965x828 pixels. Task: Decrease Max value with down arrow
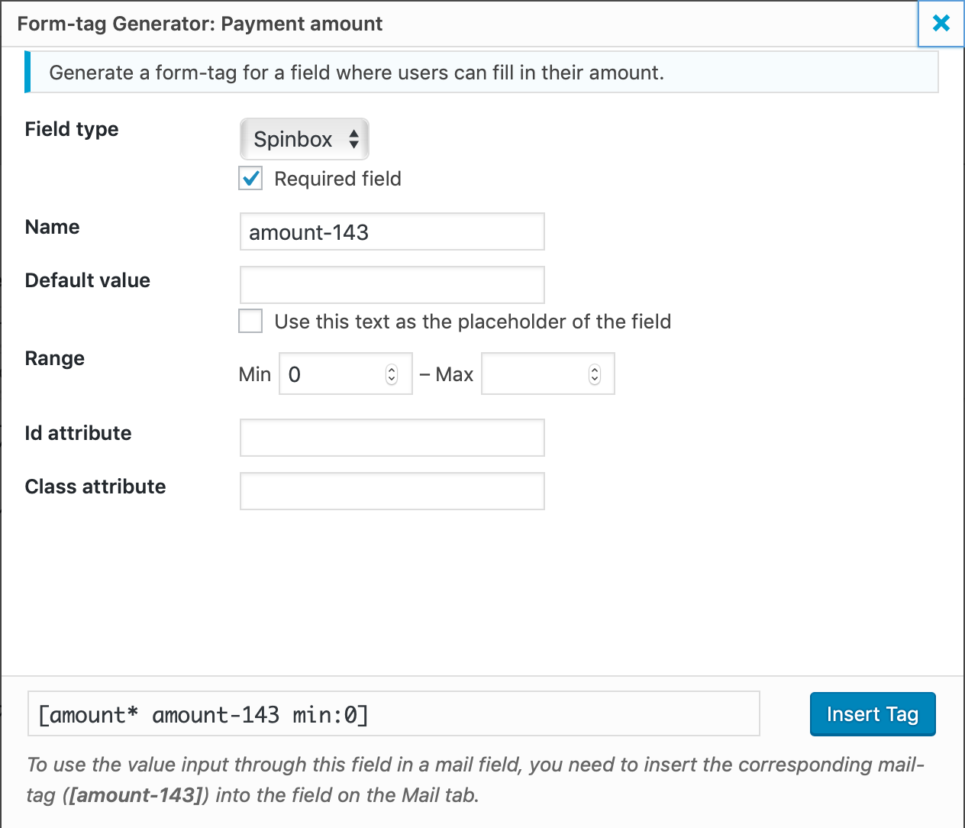click(595, 379)
